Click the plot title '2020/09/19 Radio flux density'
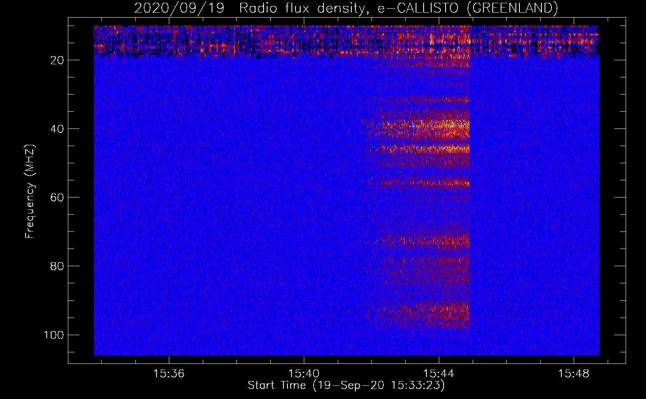 click(346, 8)
